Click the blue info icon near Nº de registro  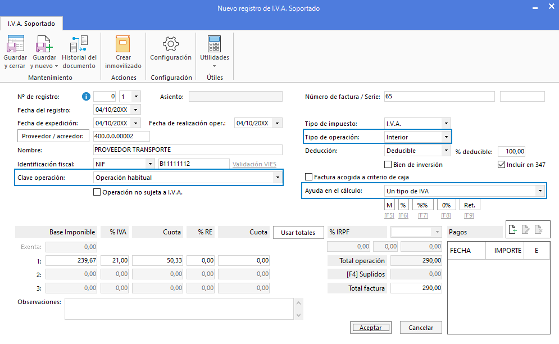click(86, 96)
